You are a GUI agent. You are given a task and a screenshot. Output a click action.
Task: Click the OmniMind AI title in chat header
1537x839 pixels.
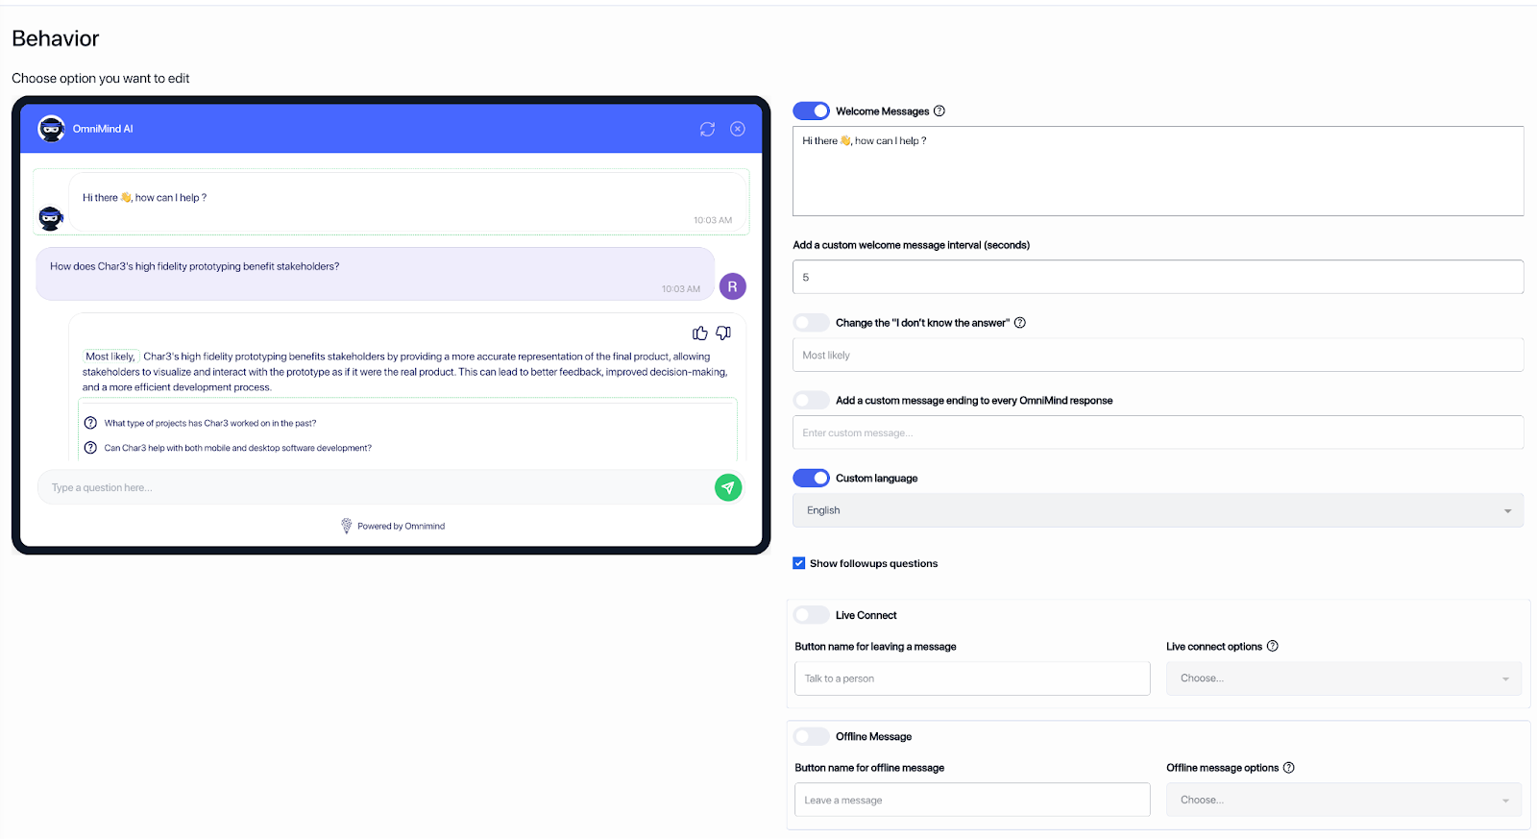[x=103, y=129]
